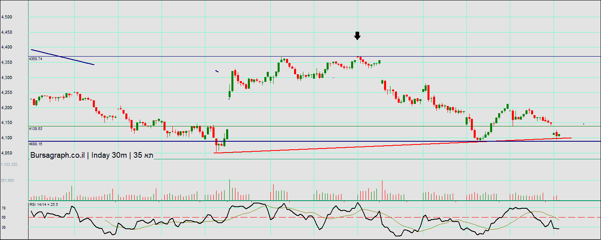Select the red ascending support trendline
Image resolution: width=601 pixels, height=240 pixels.
tap(392, 145)
